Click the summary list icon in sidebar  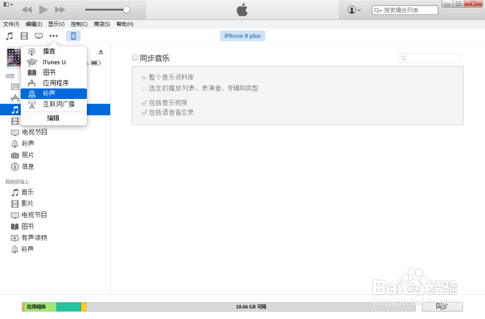coord(15,87)
